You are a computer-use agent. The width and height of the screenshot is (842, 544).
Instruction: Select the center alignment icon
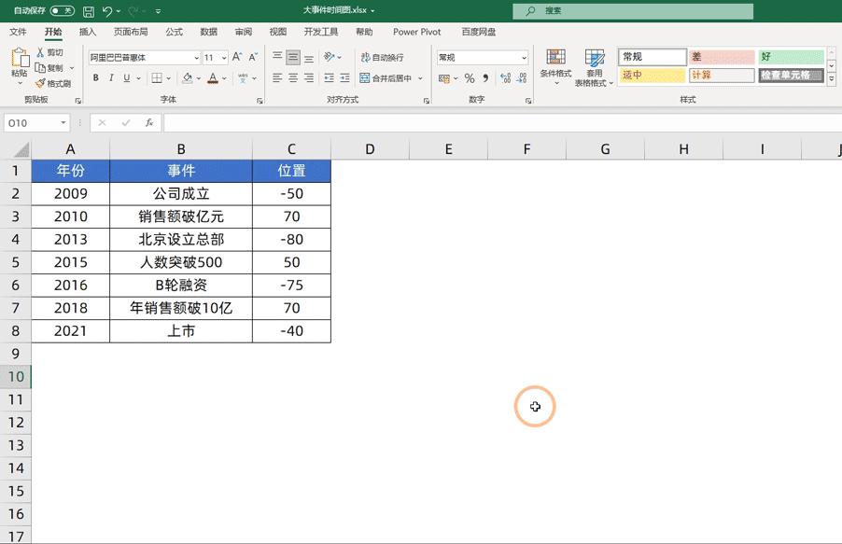tap(292, 78)
